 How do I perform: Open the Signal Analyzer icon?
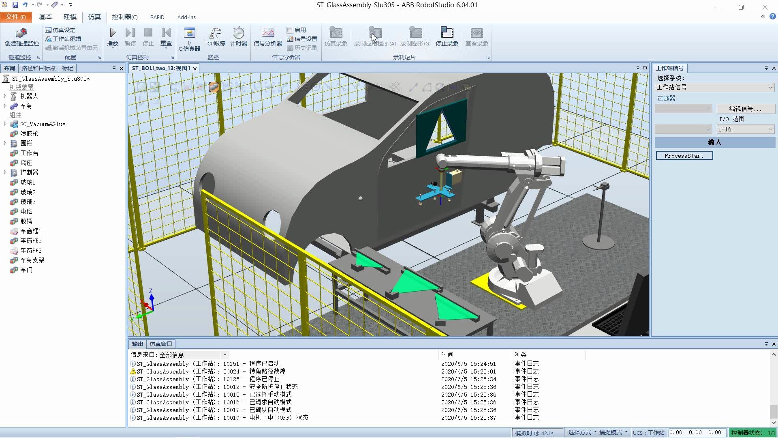pos(267,33)
